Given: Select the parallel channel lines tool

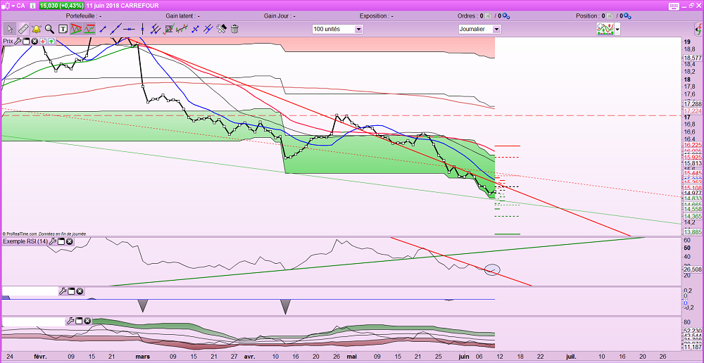Looking at the screenshot, I should point(156,29).
